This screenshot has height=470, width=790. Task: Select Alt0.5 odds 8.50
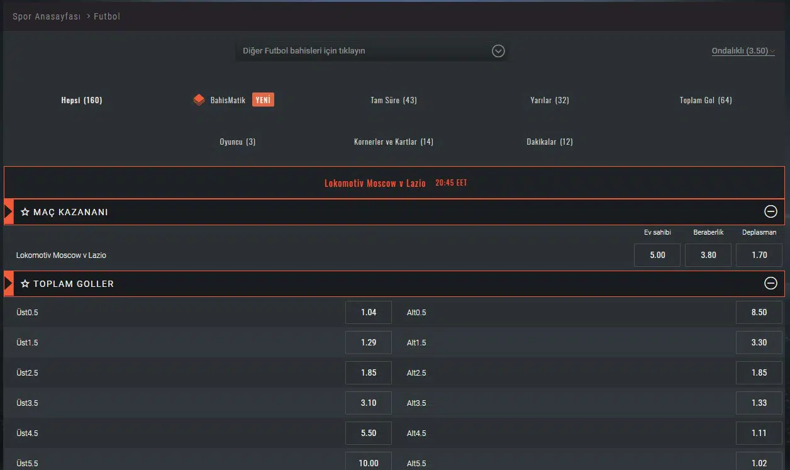tap(759, 312)
